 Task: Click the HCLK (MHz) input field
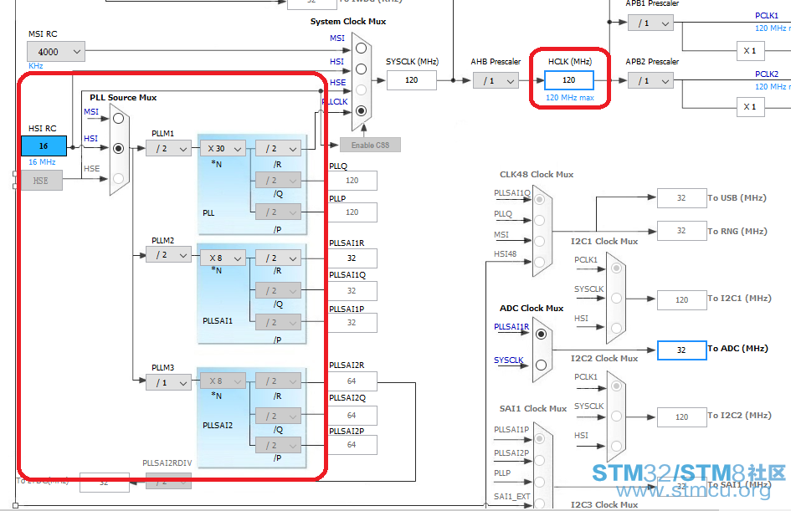click(569, 80)
